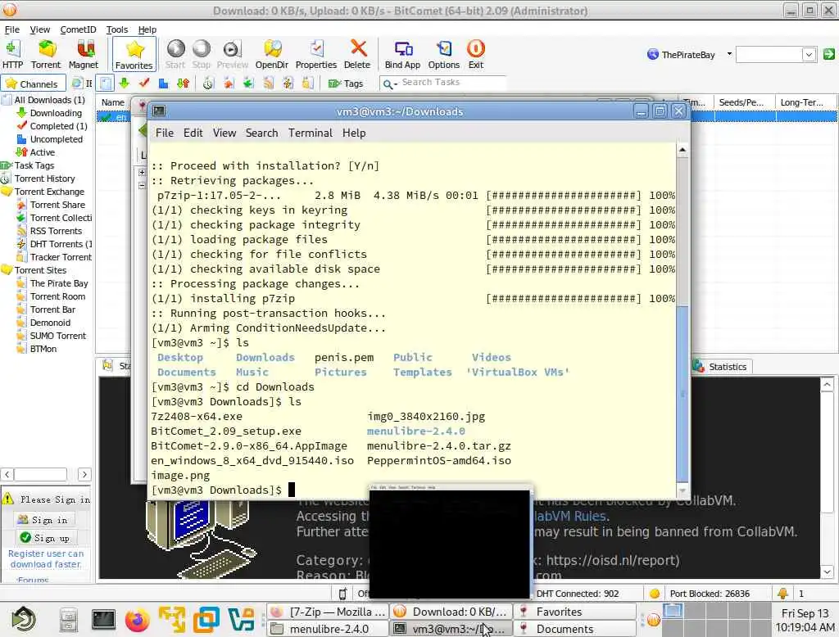Open the CometID menu

point(78,29)
